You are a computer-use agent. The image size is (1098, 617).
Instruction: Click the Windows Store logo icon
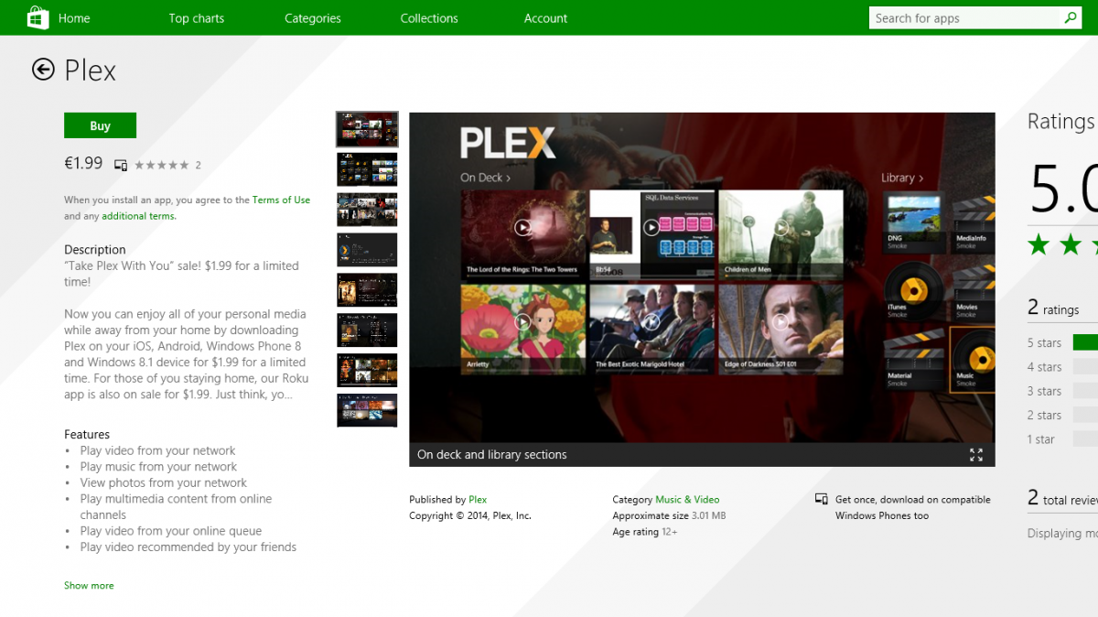[38, 17]
